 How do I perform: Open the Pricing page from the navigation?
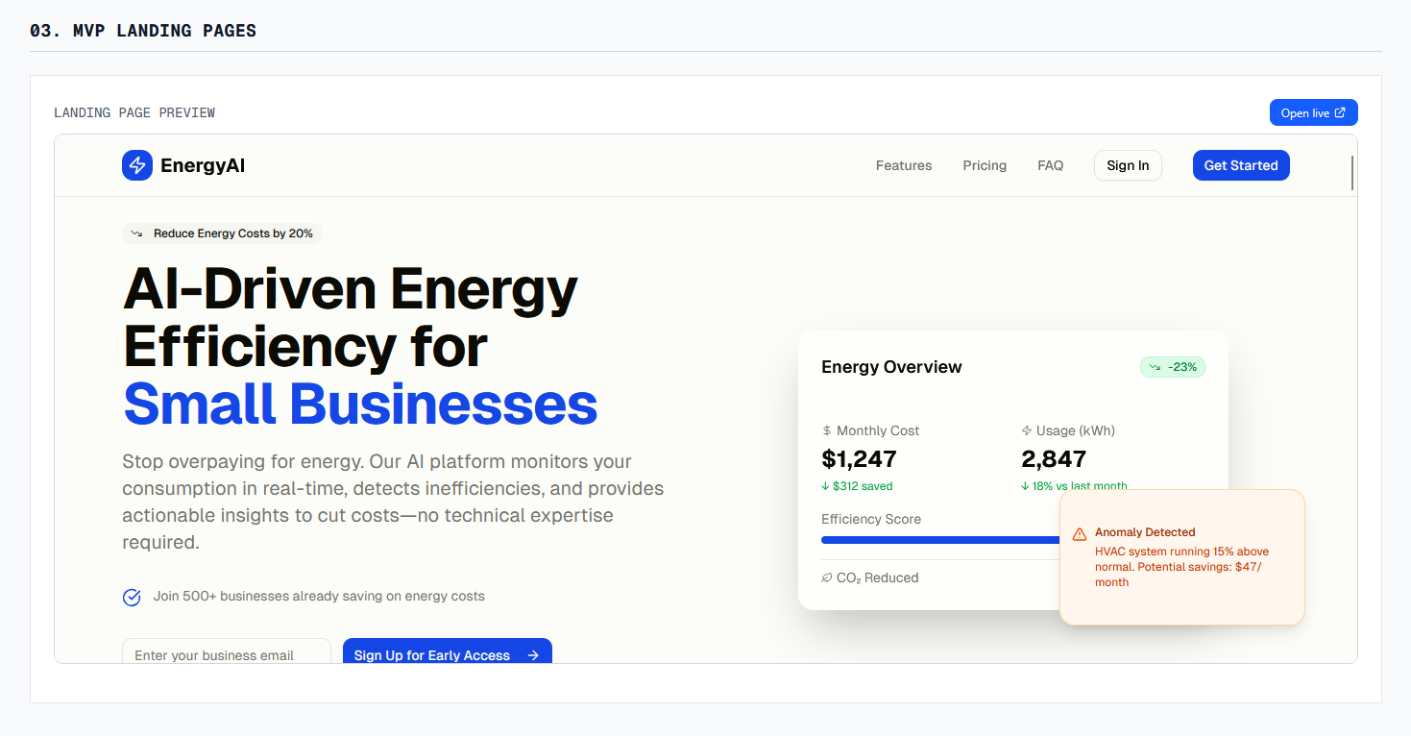985,164
